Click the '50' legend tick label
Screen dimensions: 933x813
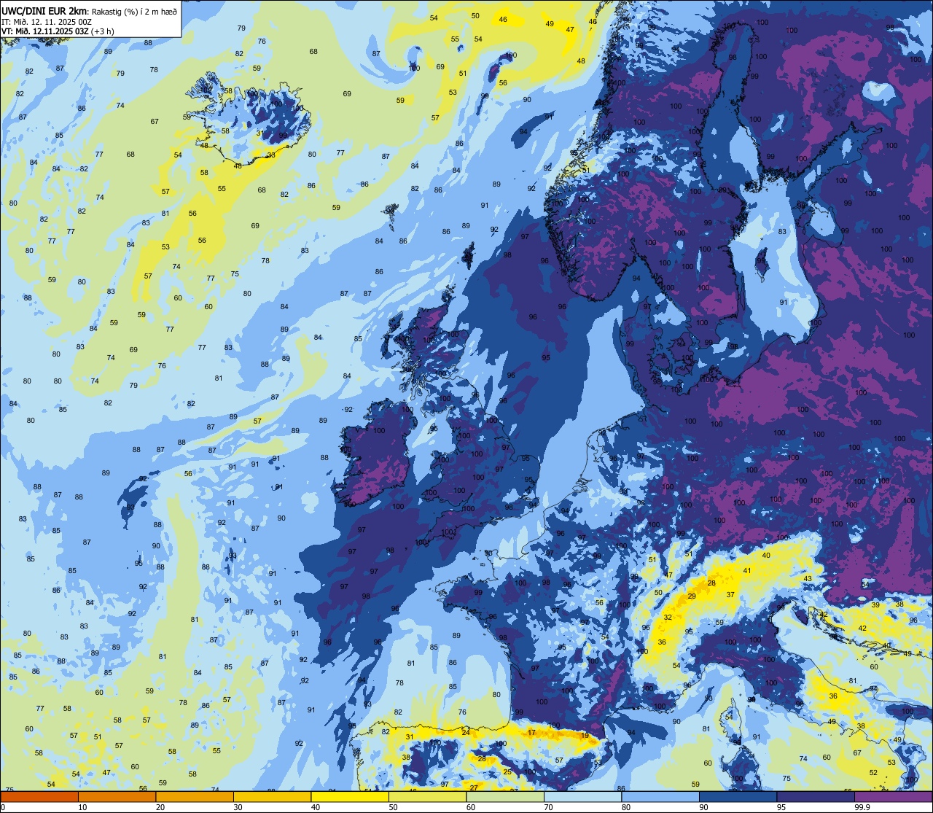click(393, 807)
